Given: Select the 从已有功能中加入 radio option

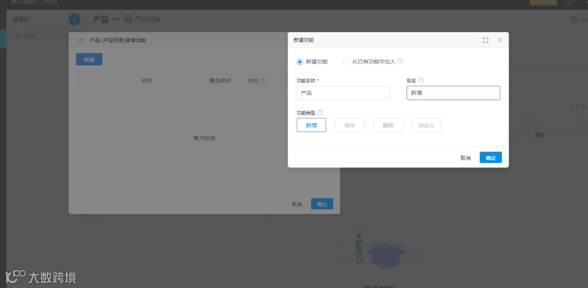Looking at the screenshot, I should [x=346, y=62].
